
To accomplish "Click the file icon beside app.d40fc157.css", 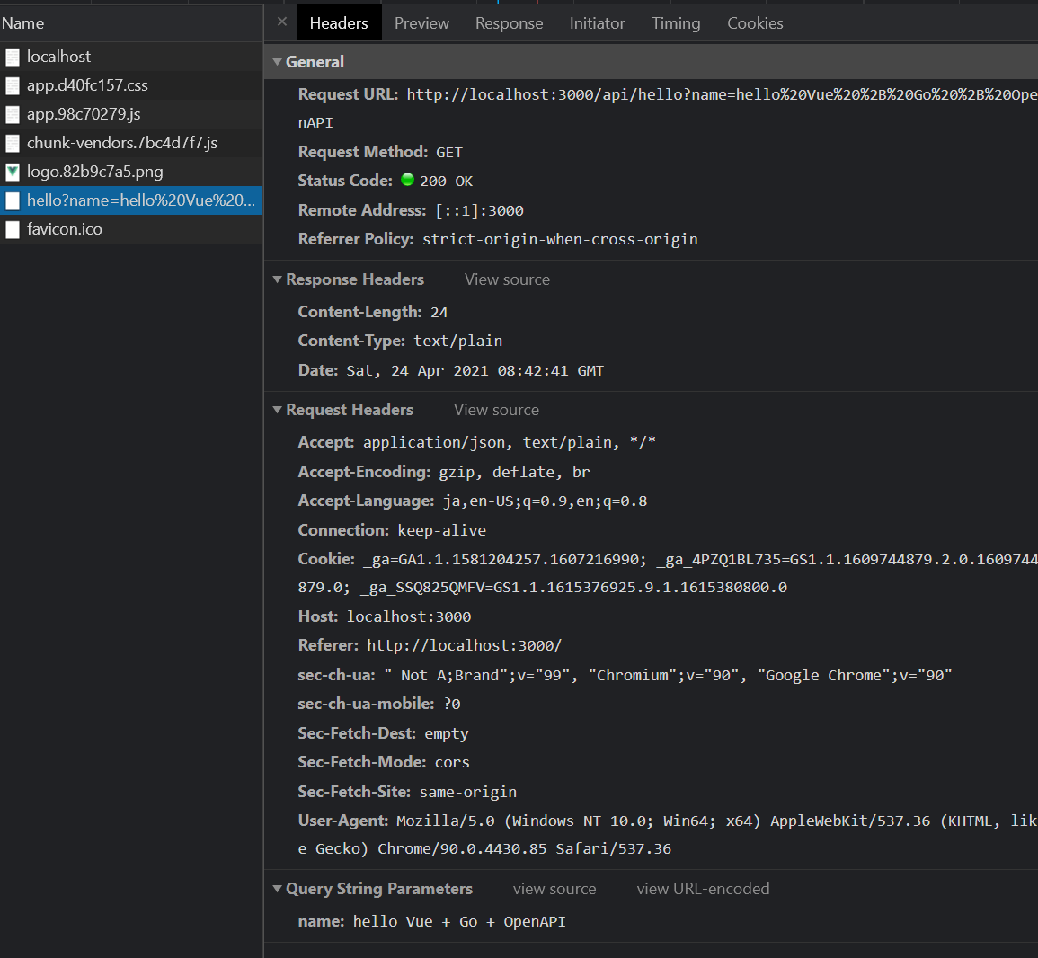I will tap(13, 85).
